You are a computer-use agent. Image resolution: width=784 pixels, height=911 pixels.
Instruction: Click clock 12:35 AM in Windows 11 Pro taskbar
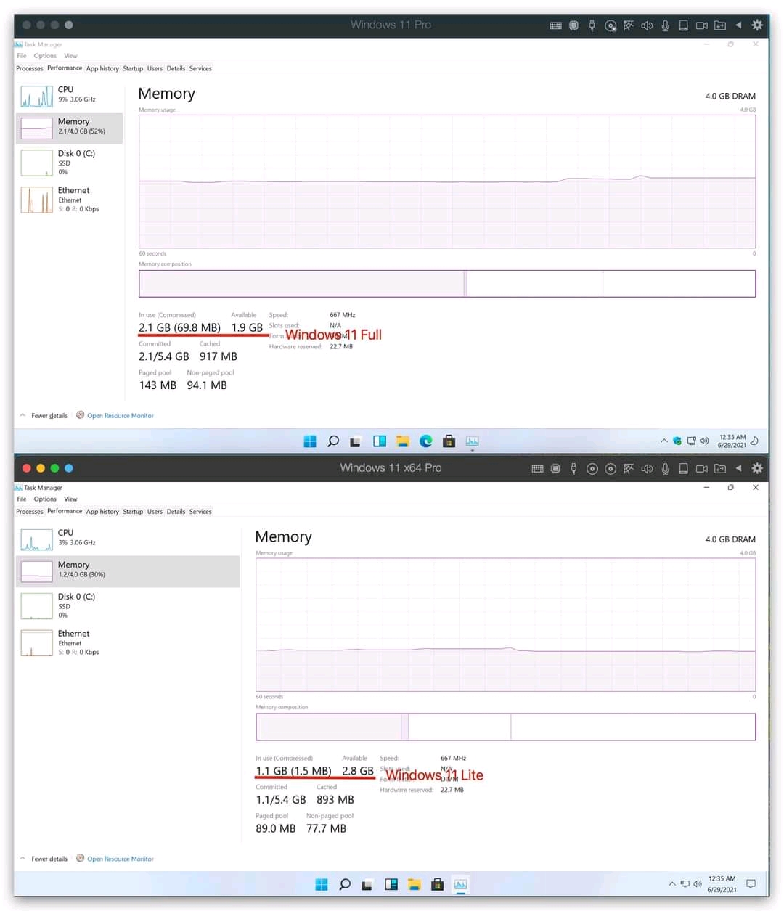pos(732,441)
